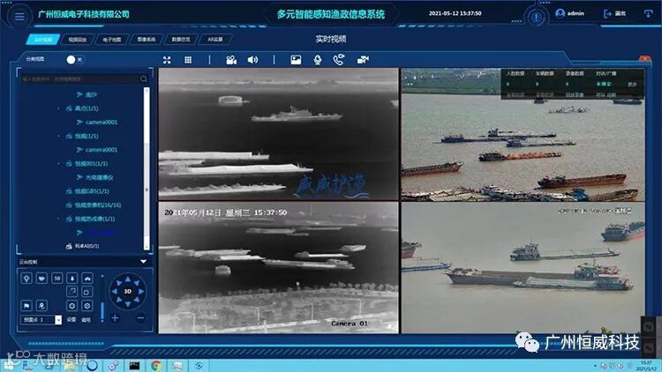Click the PTZ up arrow
Image resolution: width=662 pixels, height=372 pixels.
(x=127, y=279)
